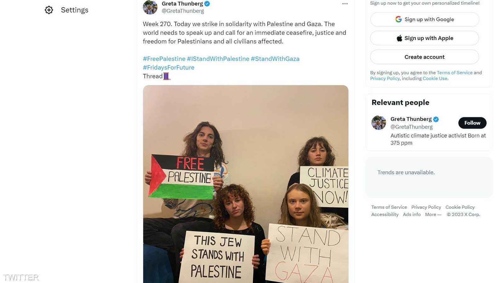The image size is (504, 283).
Task: Open the Terms of Service sign-up link
Action: pyautogui.click(x=455, y=73)
